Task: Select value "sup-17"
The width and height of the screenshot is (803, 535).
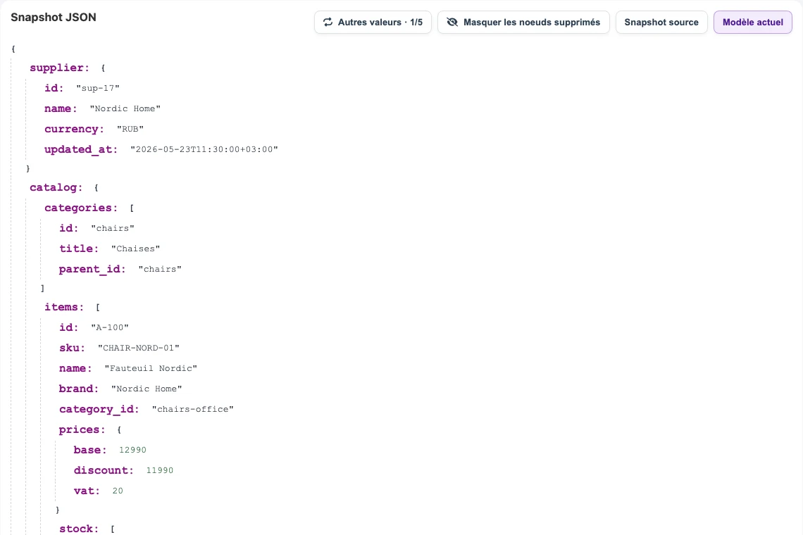Action: pos(98,88)
